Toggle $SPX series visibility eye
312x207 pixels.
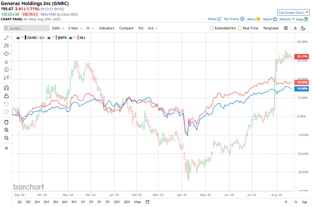(x=49, y=38)
